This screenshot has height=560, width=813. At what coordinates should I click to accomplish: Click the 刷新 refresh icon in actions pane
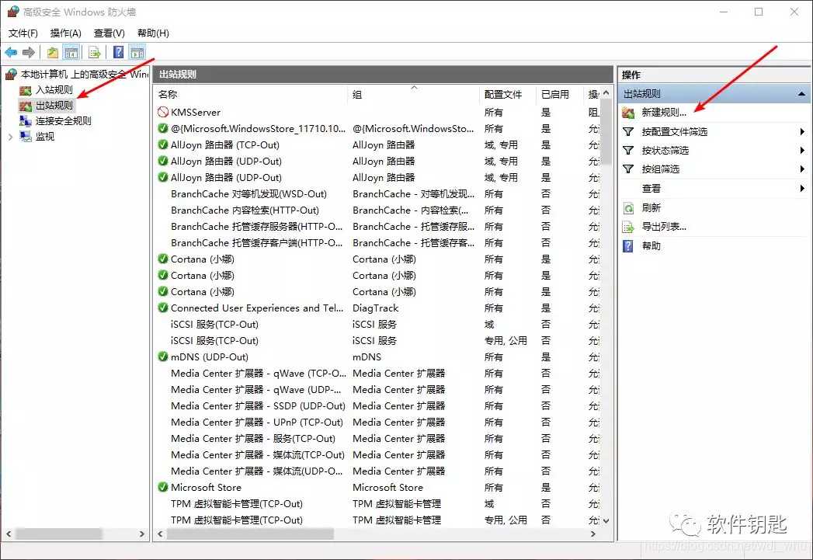(x=628, y=208)
